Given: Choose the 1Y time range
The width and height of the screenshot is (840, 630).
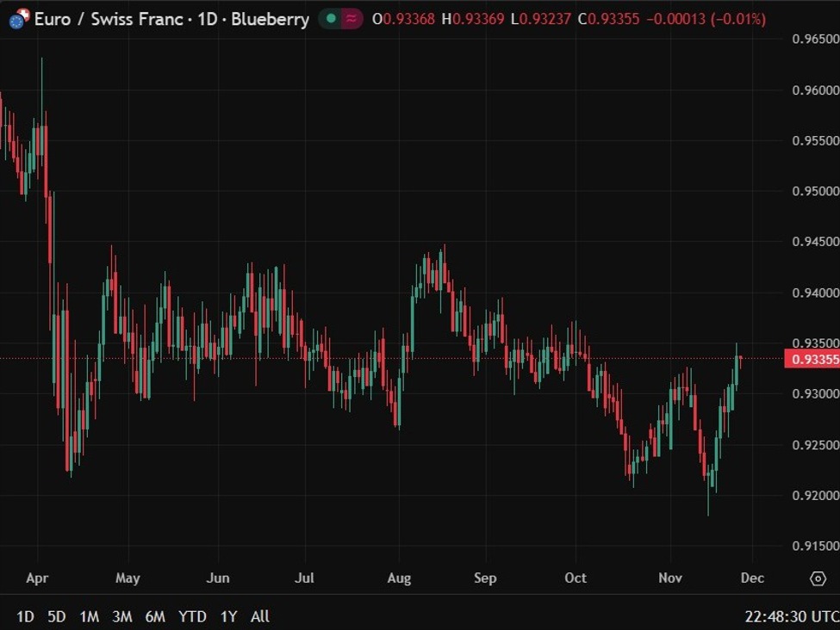Looking at the screenshot, I should (x=228, y=616).
